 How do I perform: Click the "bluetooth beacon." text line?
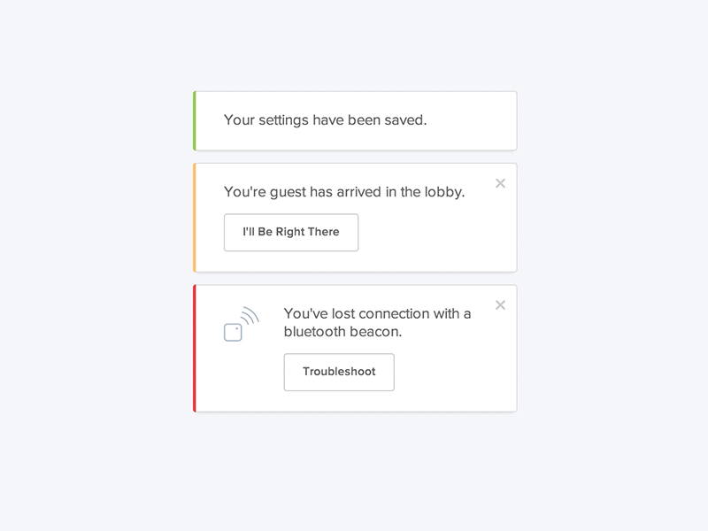coord(342,332)
